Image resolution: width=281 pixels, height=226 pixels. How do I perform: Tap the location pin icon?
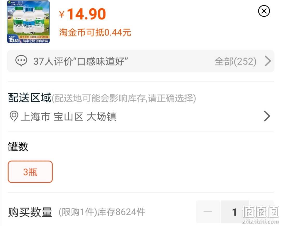14,116
